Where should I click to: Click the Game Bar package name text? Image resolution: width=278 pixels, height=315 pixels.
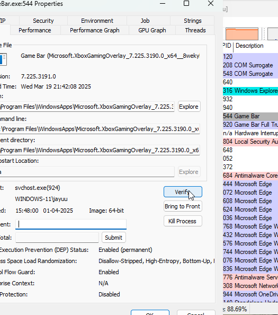[110, 56]
